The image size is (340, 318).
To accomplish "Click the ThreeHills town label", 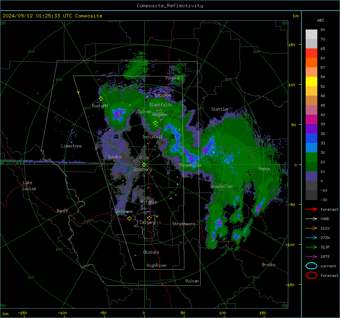I will pyautogui.click(x=190, y=165).
